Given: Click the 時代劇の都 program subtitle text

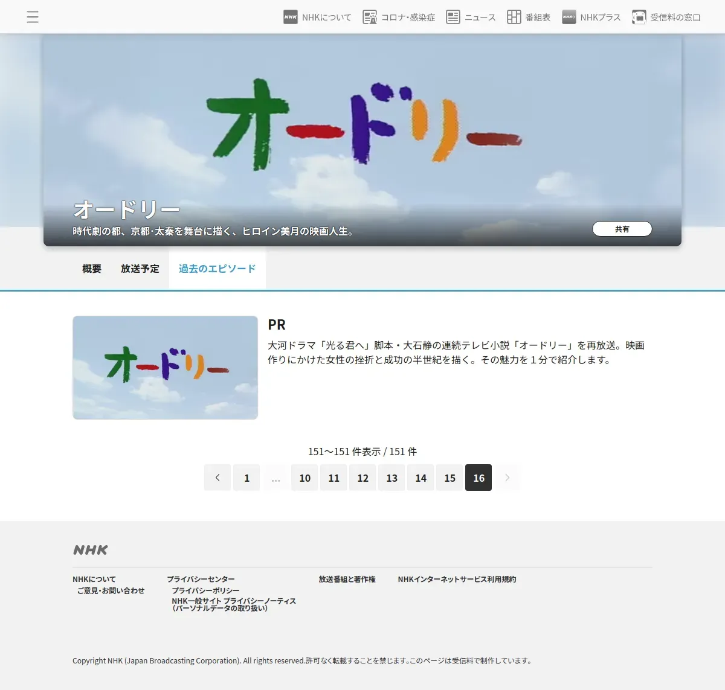Looking at the screenshot, I should pos(213,231).
